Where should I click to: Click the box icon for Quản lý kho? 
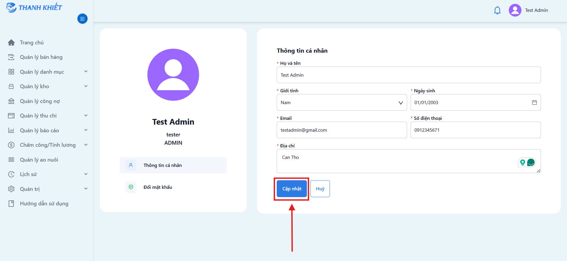point(11,86)
